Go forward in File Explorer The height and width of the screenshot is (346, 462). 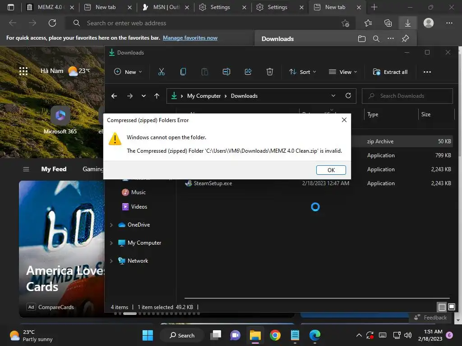click(x=129, y=96)
